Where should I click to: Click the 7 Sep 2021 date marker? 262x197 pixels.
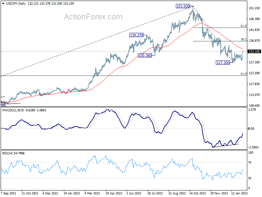9,193
